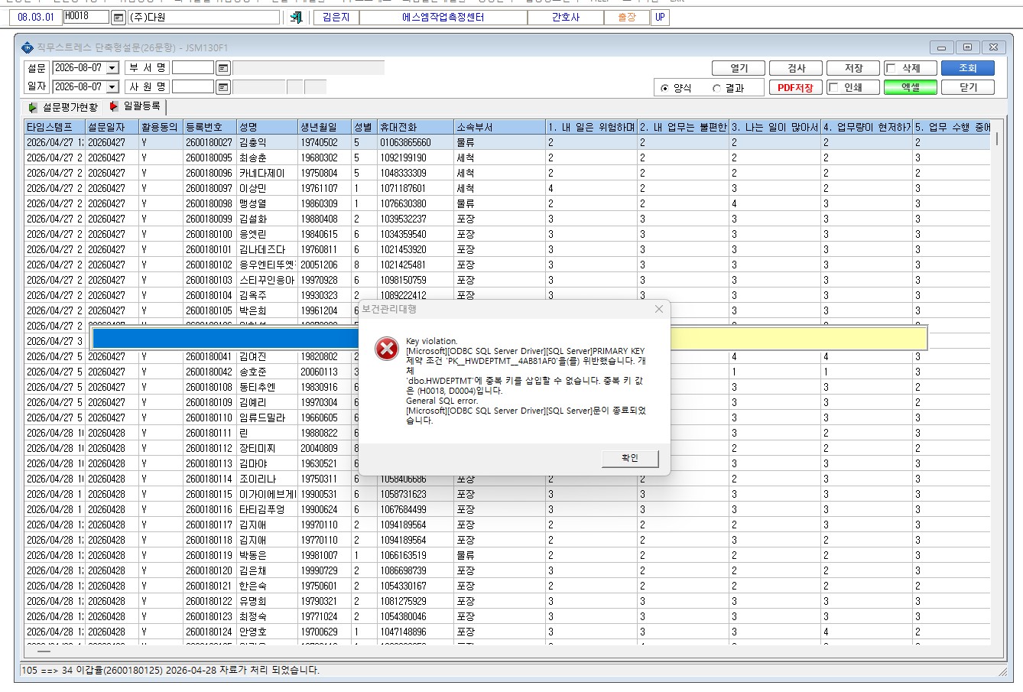
Task: Switch to the 설문평가현황 tab
Action: tap(63, 108)
